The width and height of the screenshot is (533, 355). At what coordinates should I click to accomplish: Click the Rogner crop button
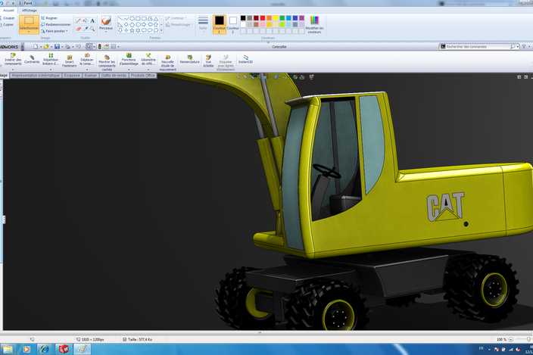point(50,18)
